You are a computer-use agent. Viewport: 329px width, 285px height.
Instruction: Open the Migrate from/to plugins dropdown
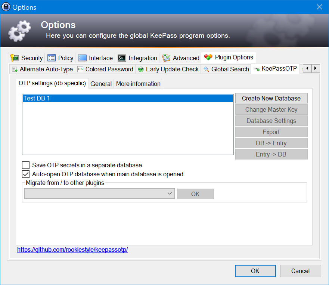(x=99, y=193)
